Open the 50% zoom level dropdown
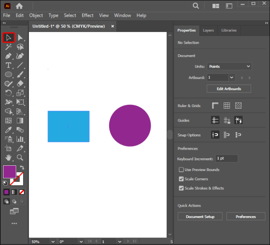This screenshot has height=245, width=270. point(53,241)
